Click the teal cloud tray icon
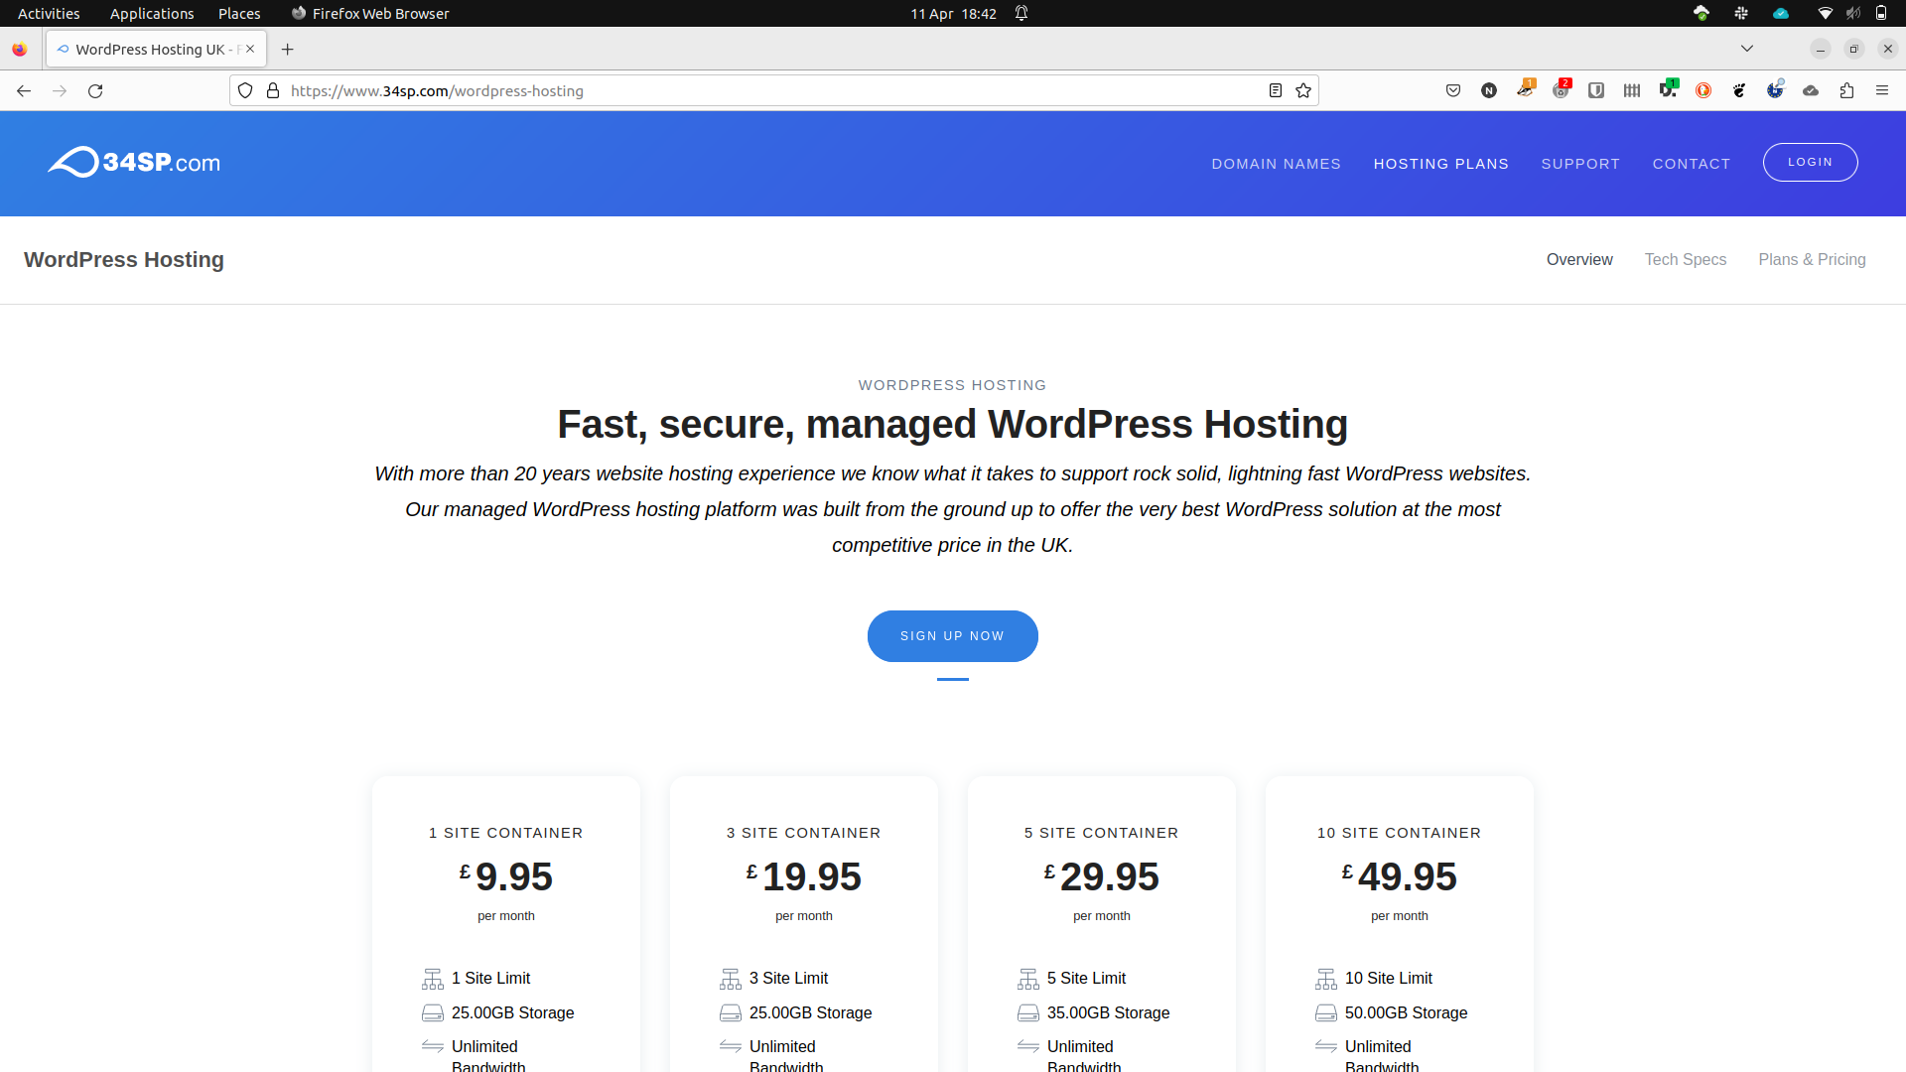 pos(1781,13)
